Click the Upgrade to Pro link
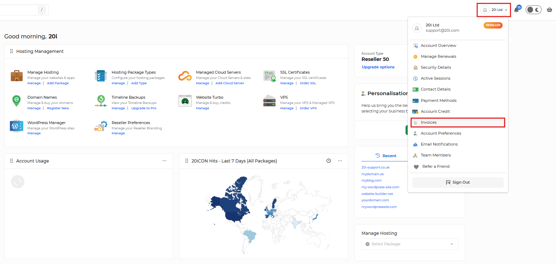The height and width of the screenshot is (264, 556). tap(144, 108)
